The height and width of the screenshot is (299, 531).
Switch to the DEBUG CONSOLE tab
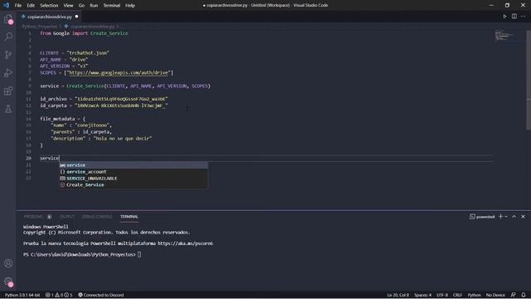point(97,217)
